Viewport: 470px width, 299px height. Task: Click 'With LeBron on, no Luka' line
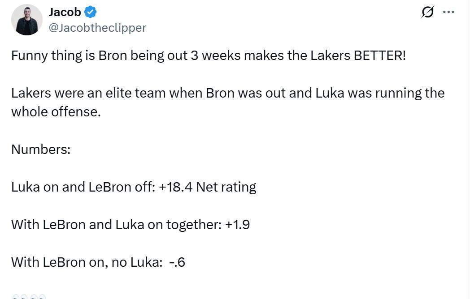(87, 262)
